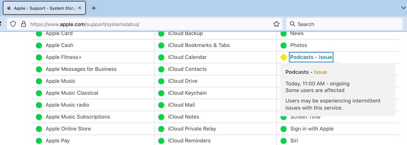Select the Photos service text

tap(299, 45)
